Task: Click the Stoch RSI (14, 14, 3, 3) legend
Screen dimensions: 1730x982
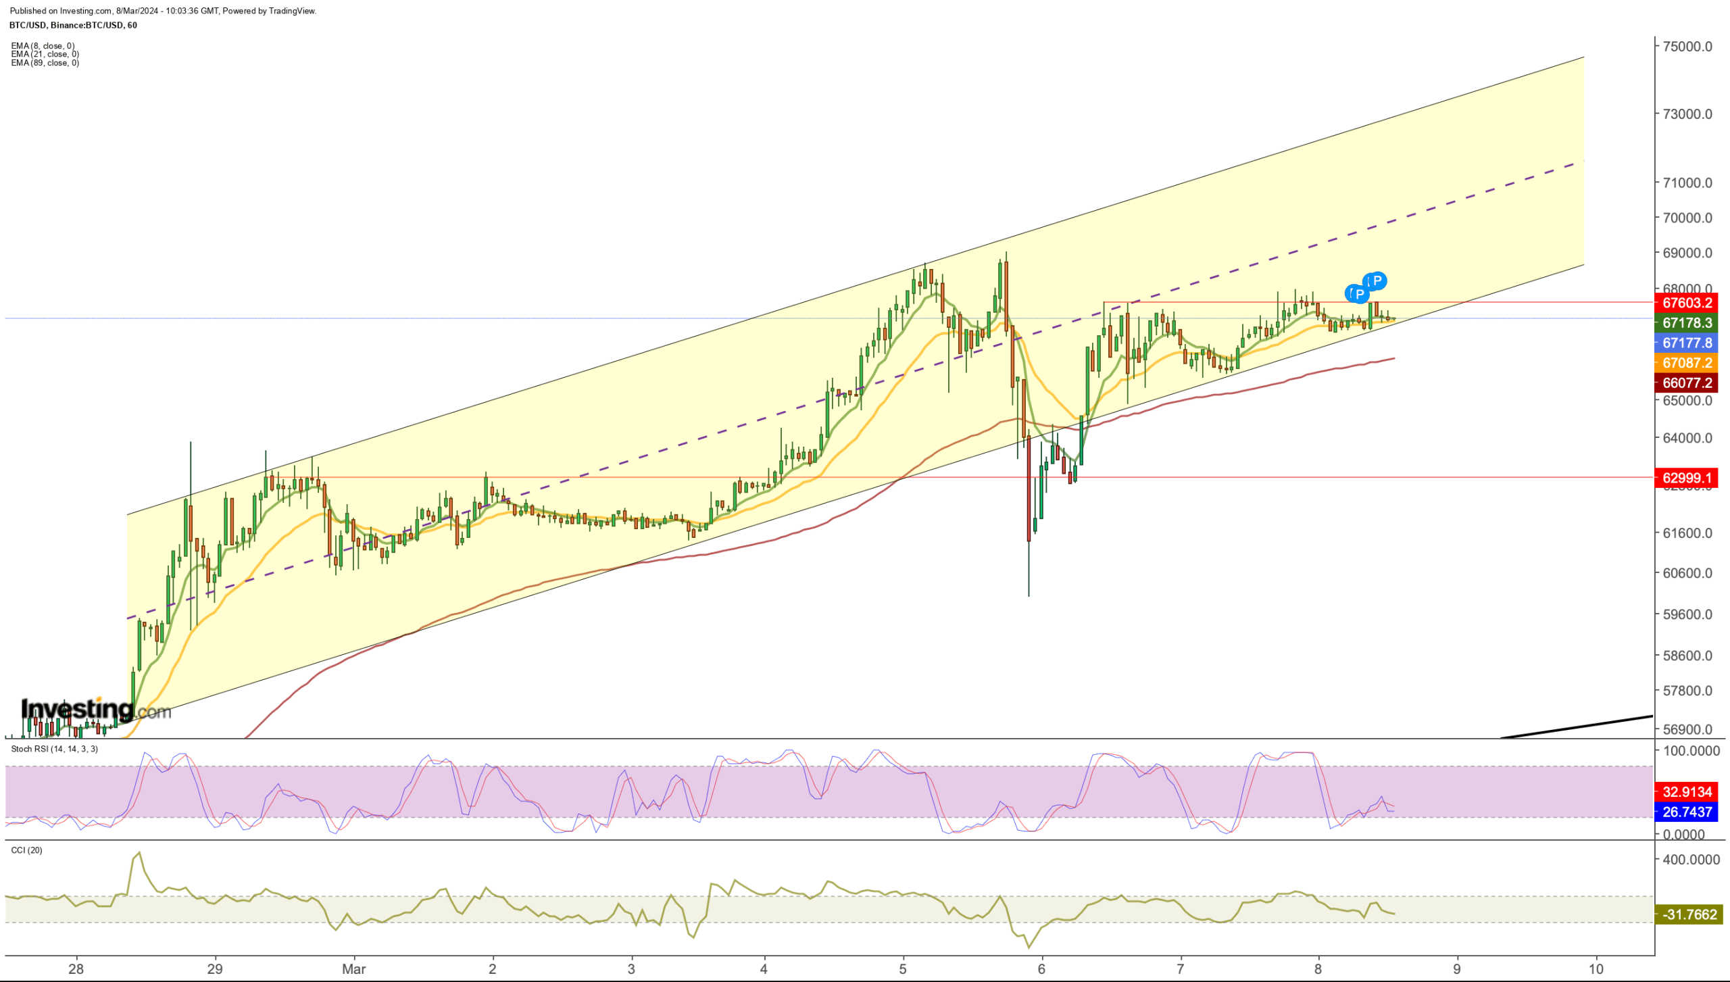Action: [55, 749]
